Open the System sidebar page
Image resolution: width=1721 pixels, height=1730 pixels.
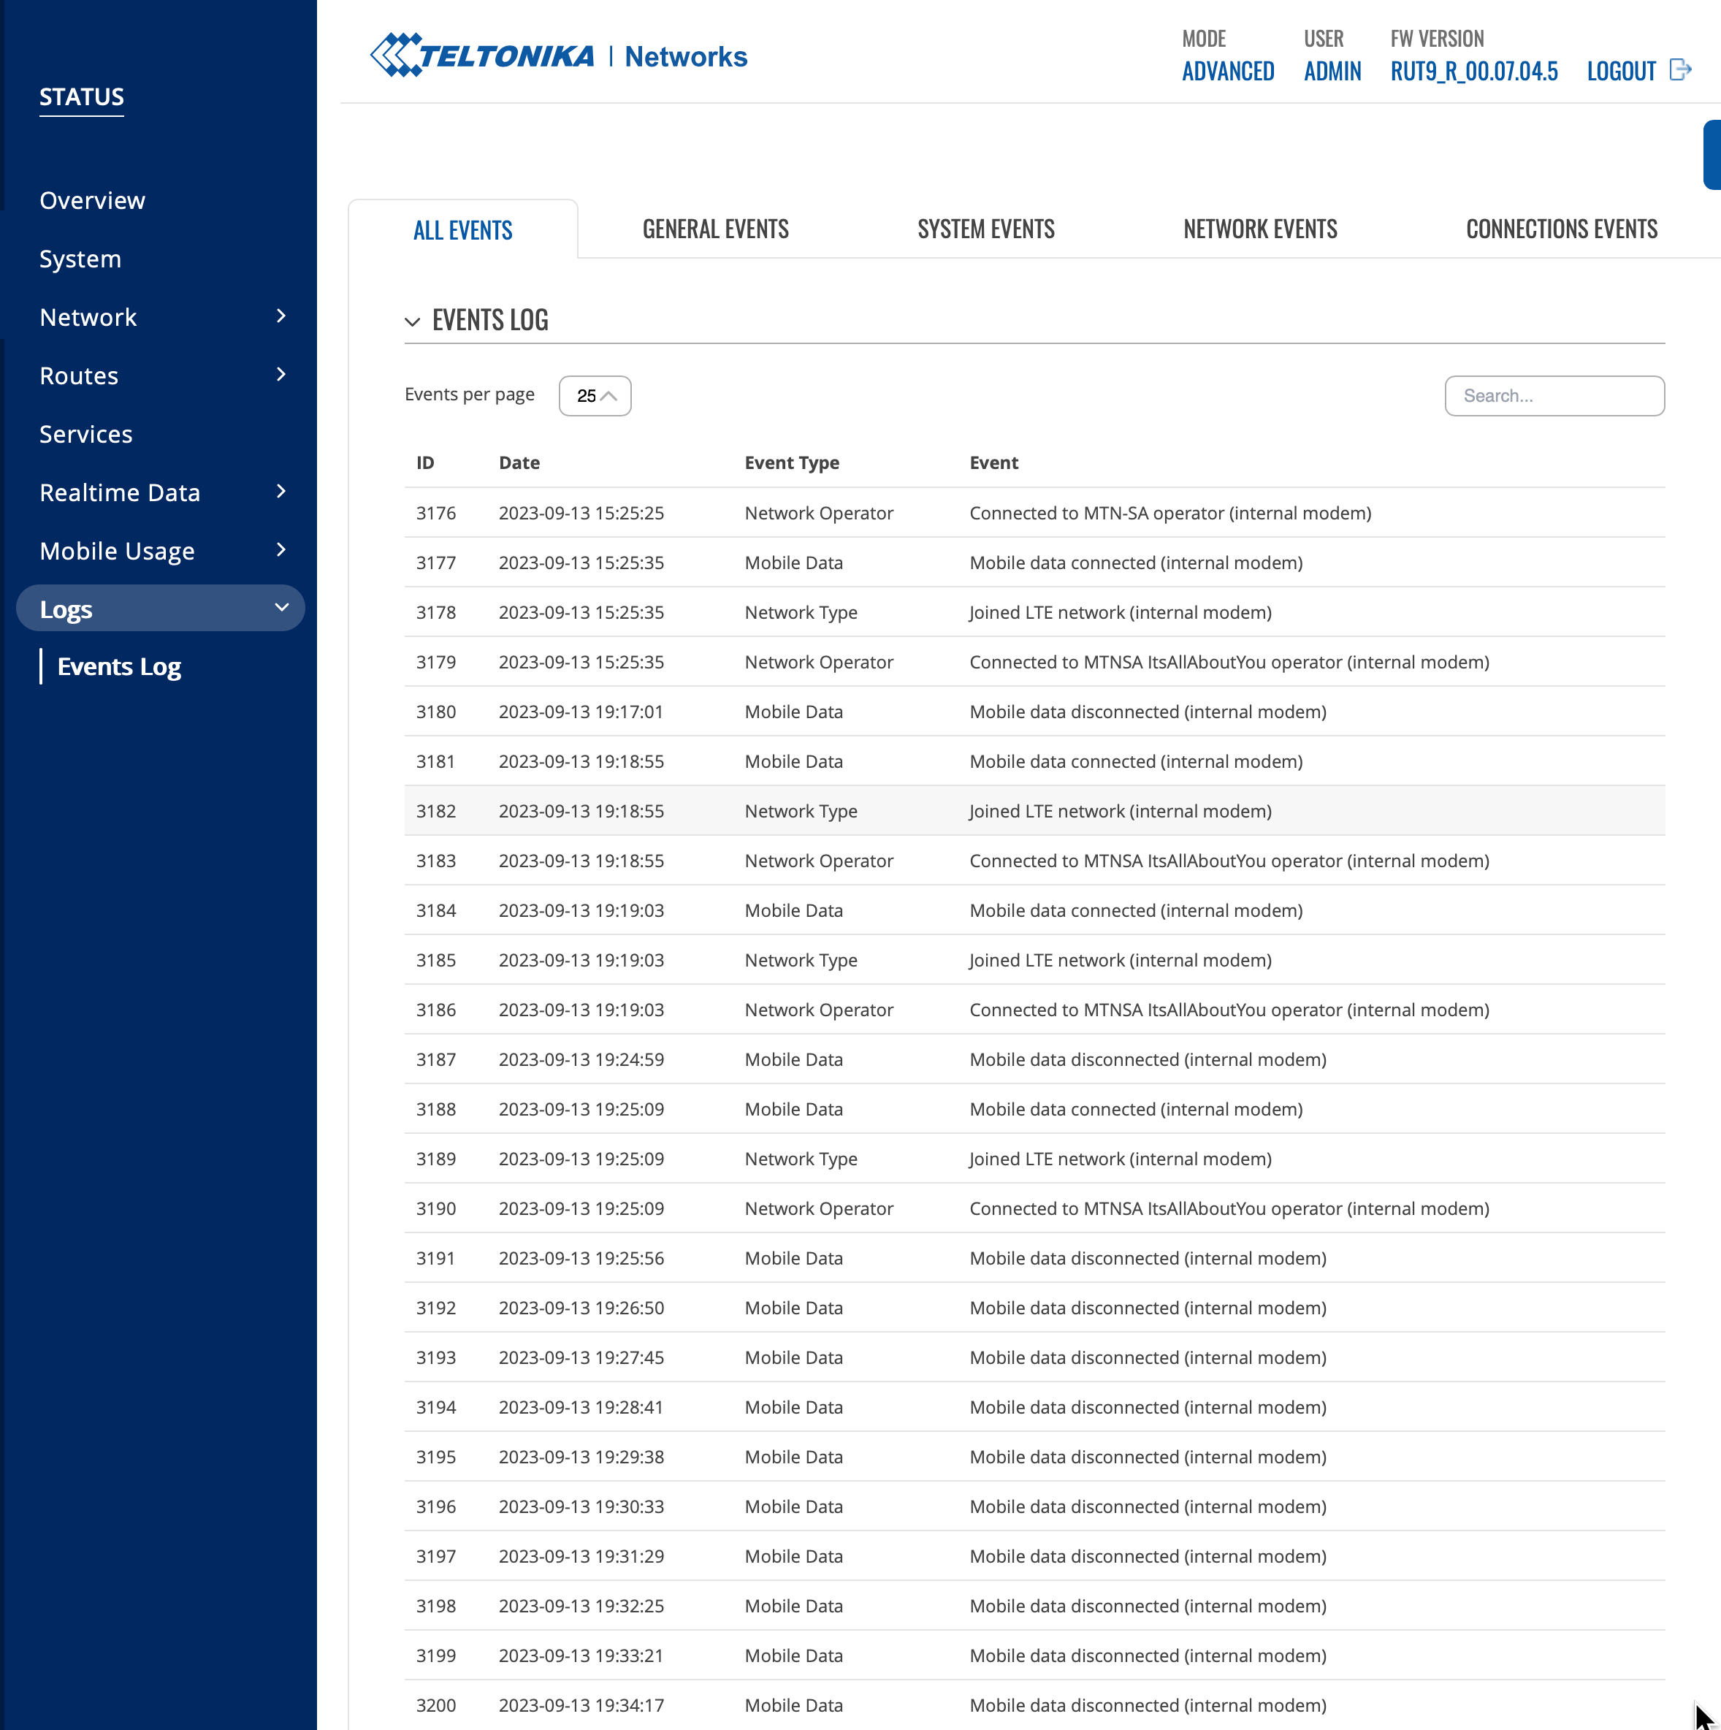click(80, 259)
